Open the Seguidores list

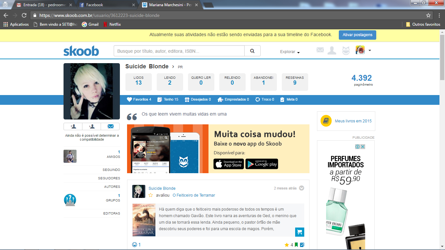[x=109, y=178]
